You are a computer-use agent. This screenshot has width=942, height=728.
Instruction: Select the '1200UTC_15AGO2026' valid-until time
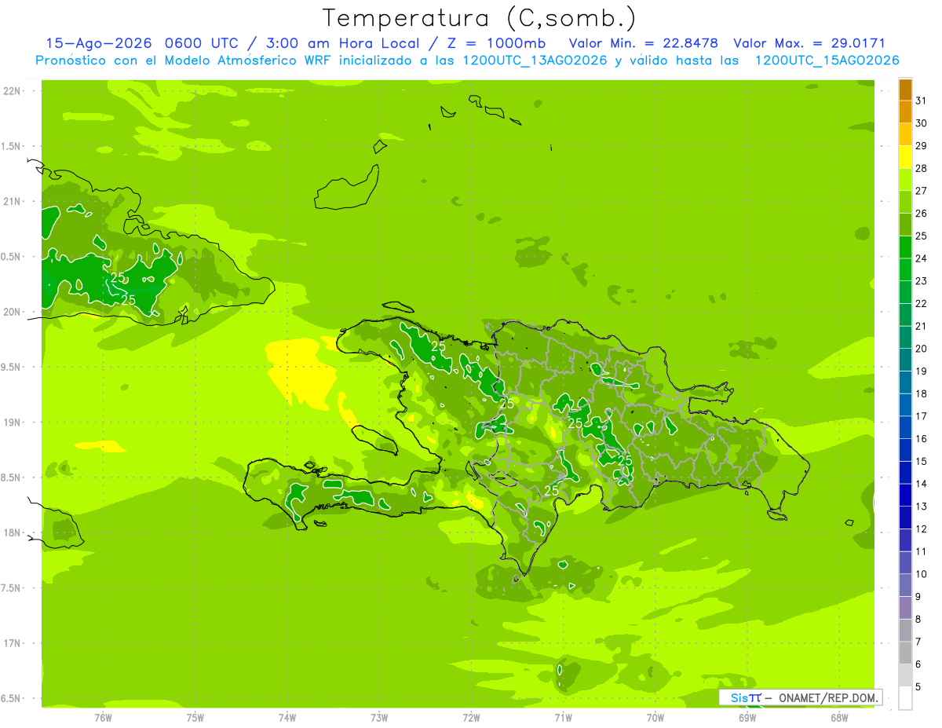827,60
